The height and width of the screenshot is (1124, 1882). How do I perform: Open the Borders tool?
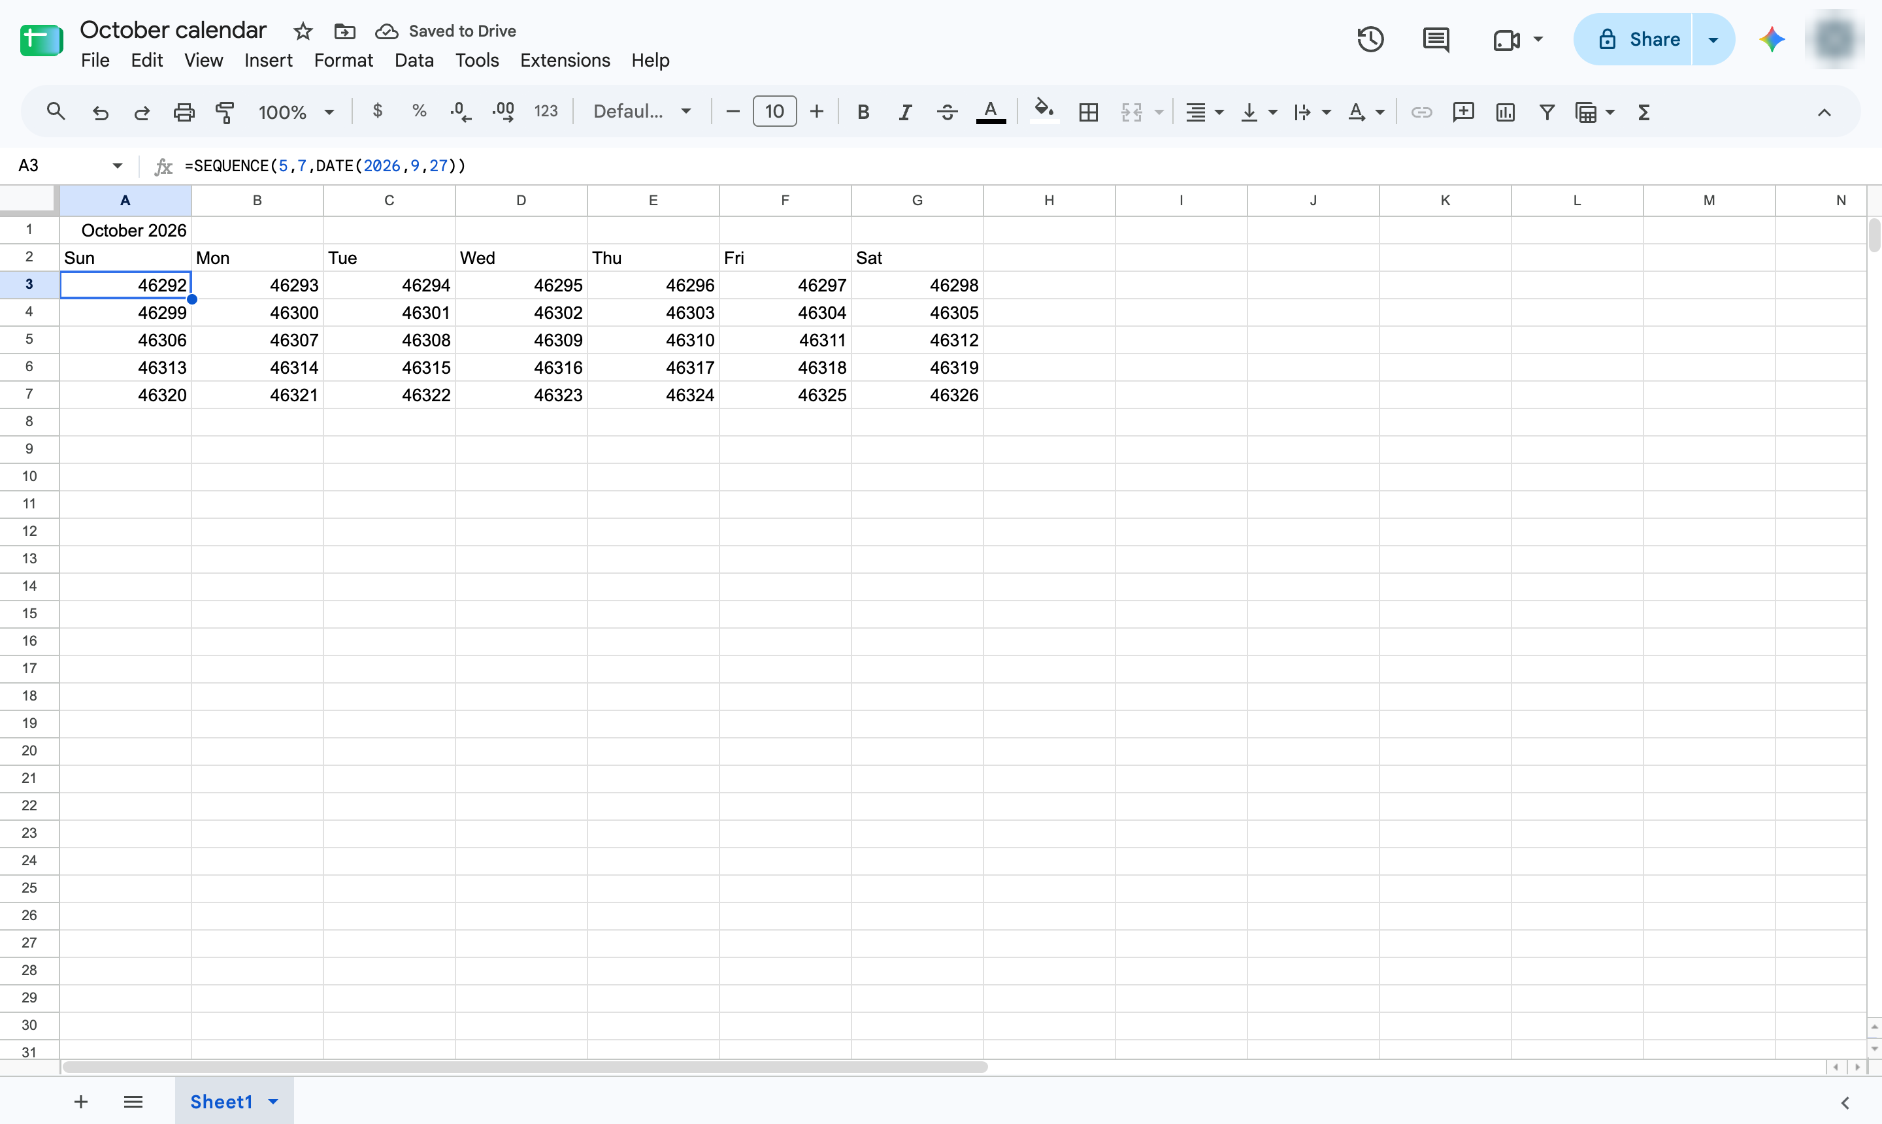point(1088,112)
